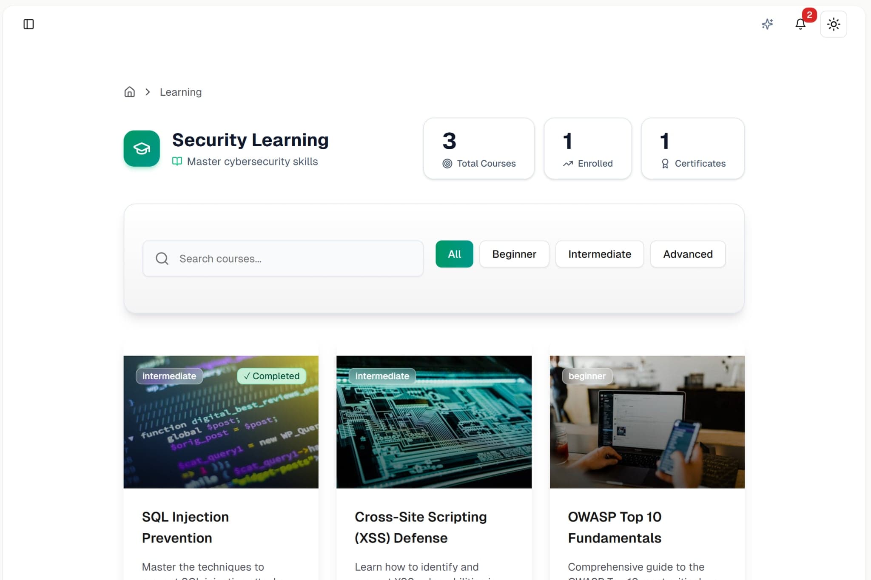871x580 pixels.
Task: Open the Learning breadcrumb link
Action: click(x=180, y=92)
